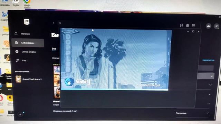
Task: Expand the Платформа filter section
Action: [192, 113]
